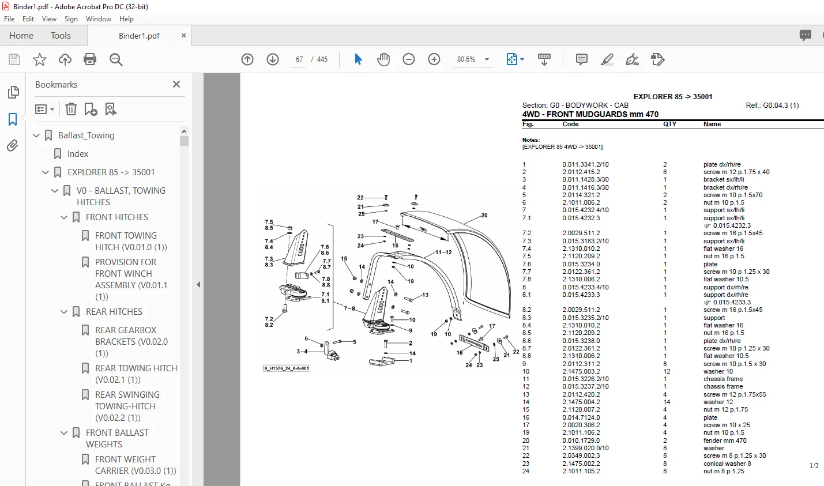824x486 pixels.
Task: Go to the previous page arrow
Action: pos(247,59)
